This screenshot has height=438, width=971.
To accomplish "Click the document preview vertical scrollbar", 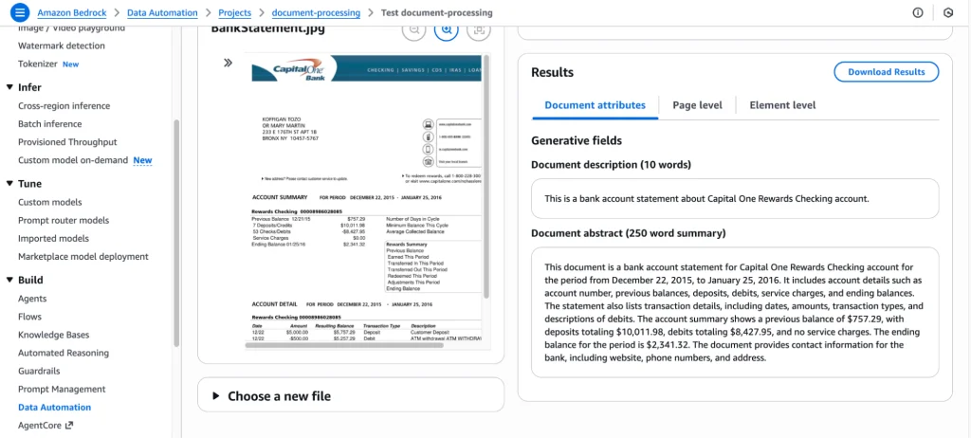I will pos(486,176).
